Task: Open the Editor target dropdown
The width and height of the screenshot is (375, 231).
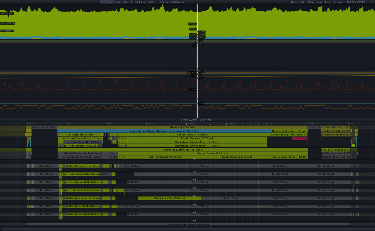Action: click(153, 2)
